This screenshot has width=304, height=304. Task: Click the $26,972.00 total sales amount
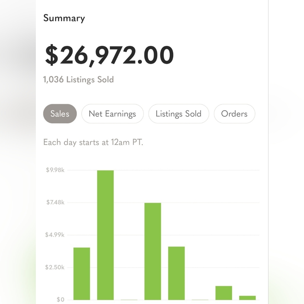coord(109,55)
